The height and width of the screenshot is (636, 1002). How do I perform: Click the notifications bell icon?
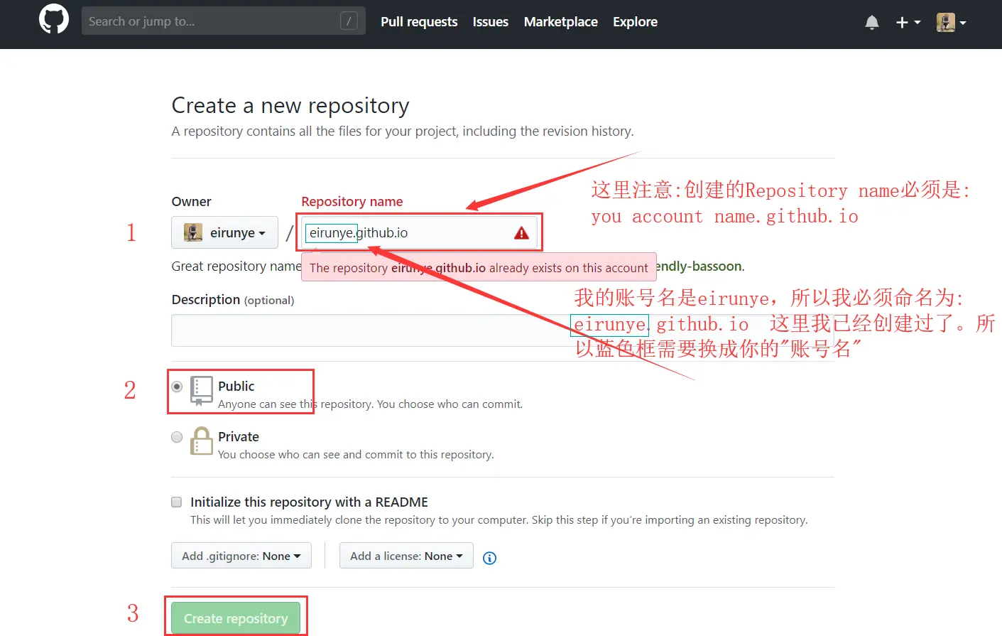[872, 22]
